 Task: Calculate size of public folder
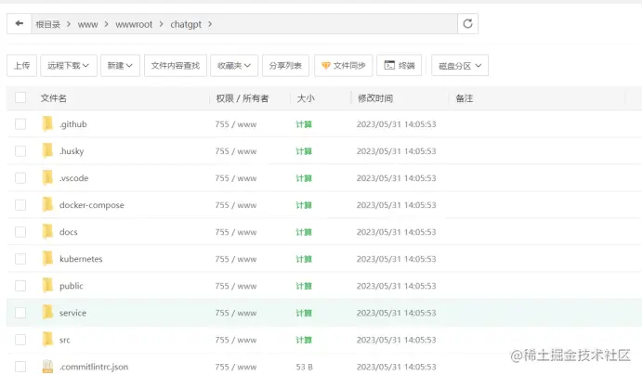[x=304, y=286]
